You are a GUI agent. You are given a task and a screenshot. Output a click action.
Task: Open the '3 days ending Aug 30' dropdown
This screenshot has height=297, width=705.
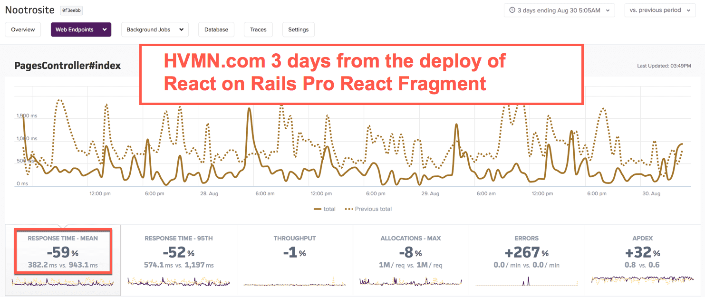pos(559,10)
